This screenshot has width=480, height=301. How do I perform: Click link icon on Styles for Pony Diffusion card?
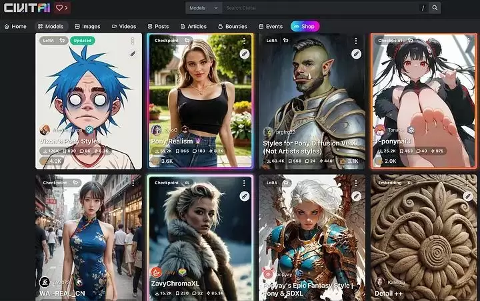click(x=356, y=53)
